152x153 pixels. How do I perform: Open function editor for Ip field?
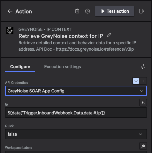click(143, 103)
